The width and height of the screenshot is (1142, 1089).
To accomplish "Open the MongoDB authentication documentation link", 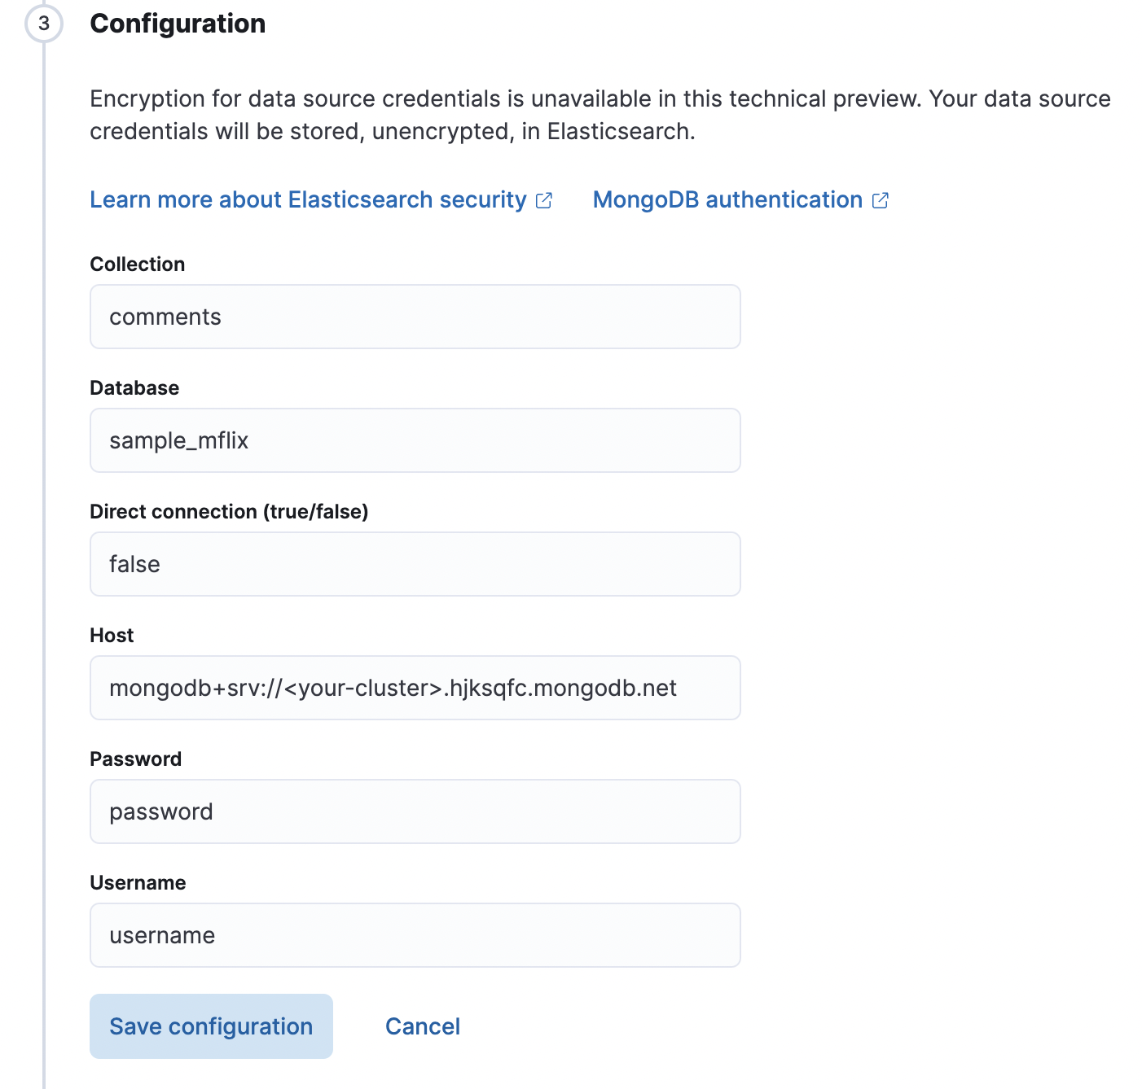I will click(x=727, y=199).
